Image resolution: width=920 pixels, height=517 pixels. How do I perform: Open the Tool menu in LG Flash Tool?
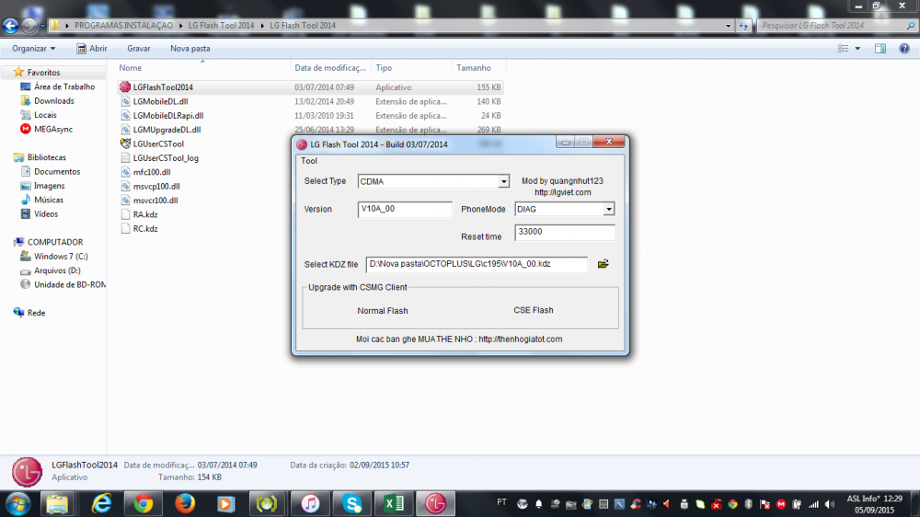308,161
